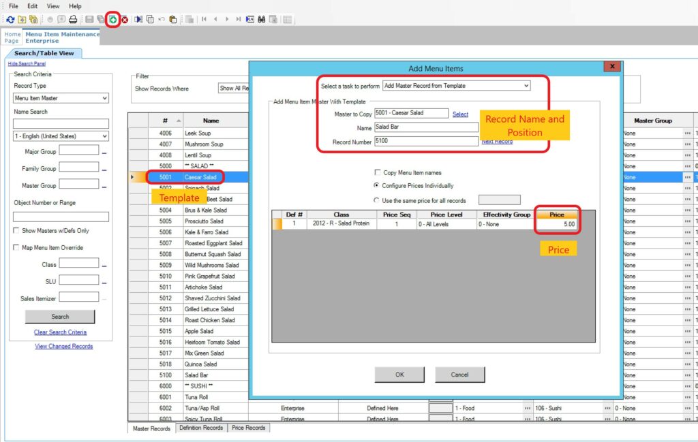
Task: Open the Edit menu
Action: 33,6
